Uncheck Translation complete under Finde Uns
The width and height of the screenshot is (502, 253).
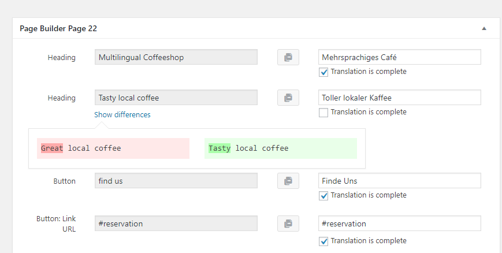tap(323, 196)
